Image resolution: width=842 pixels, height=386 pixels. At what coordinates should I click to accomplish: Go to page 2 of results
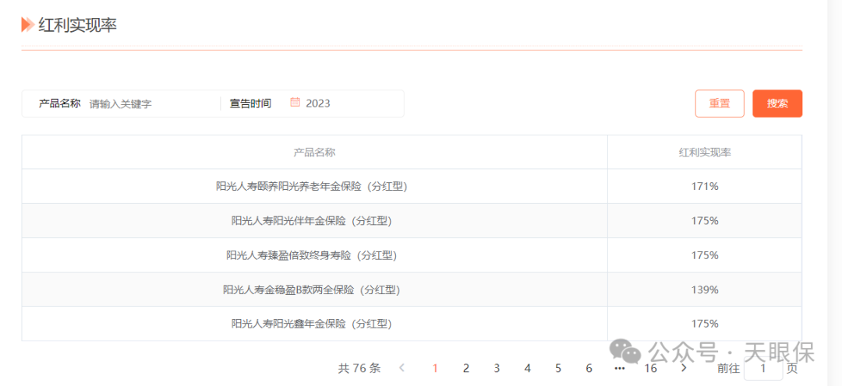coord(465,368)
